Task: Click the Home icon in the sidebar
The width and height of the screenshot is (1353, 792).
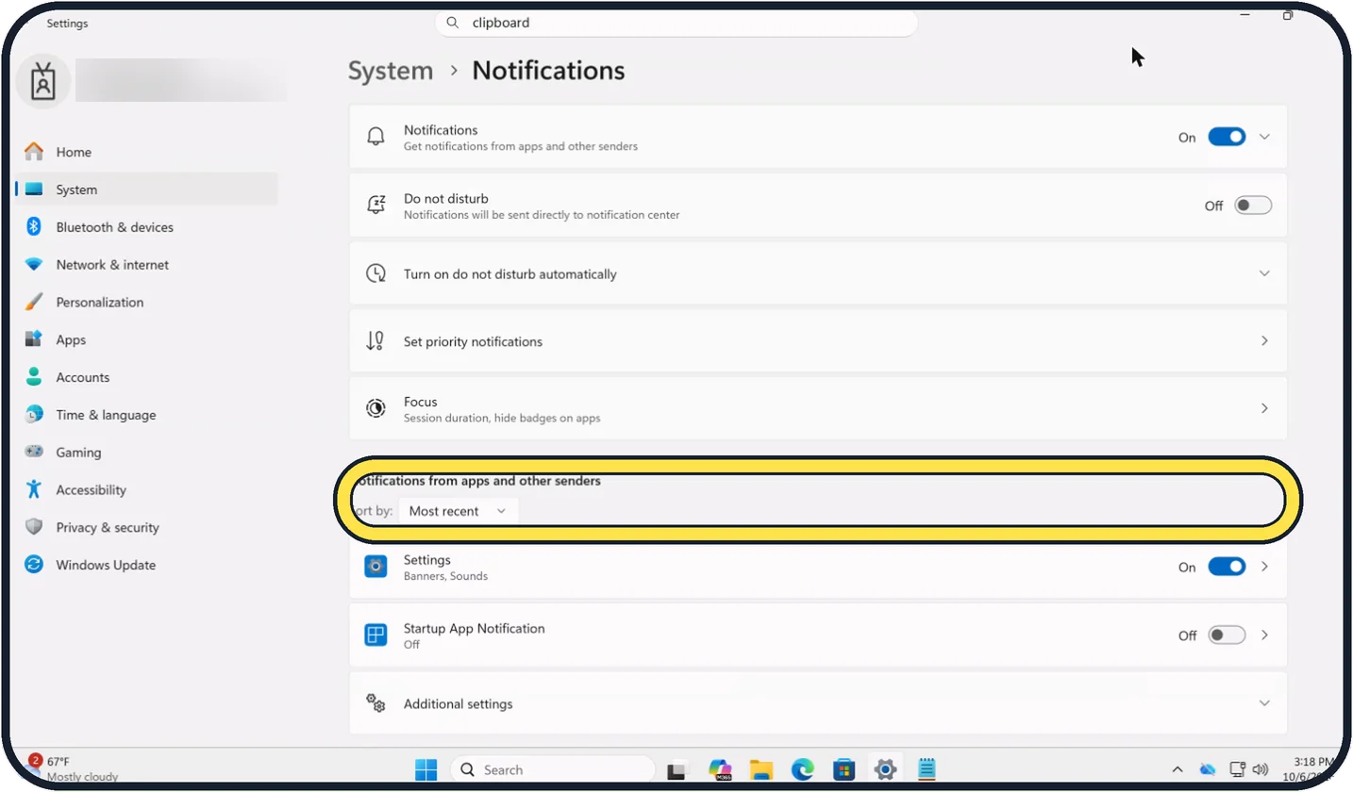Action: point(34,152)
